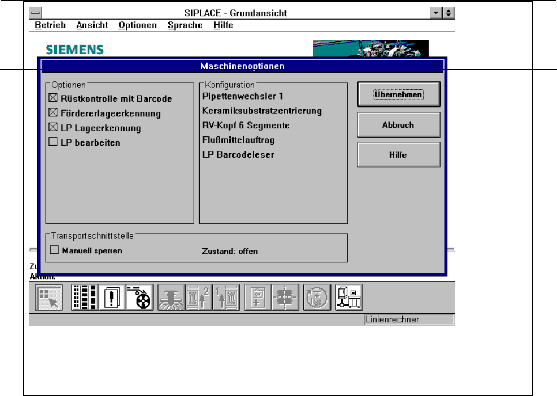The image size is (557, 396).
Task: Click the Flußmittelauftrag entry
Action: click(x=238, y=140)
